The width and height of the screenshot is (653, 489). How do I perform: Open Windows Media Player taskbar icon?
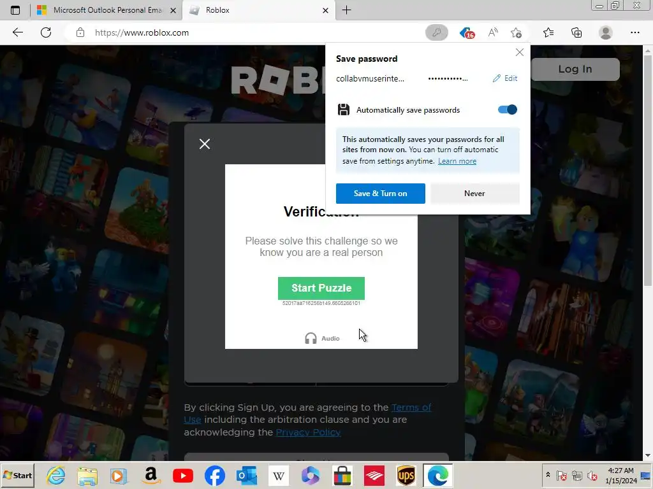coord(119,475)
